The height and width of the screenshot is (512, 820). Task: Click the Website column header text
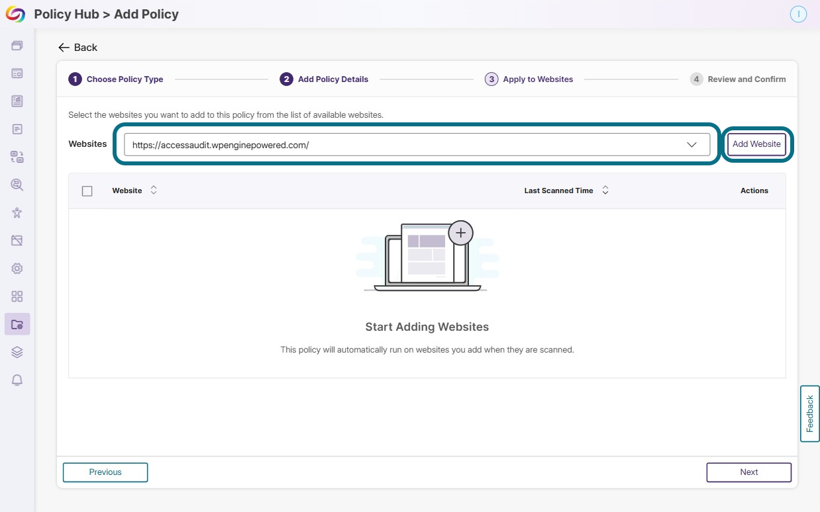(x=127, y=191)
